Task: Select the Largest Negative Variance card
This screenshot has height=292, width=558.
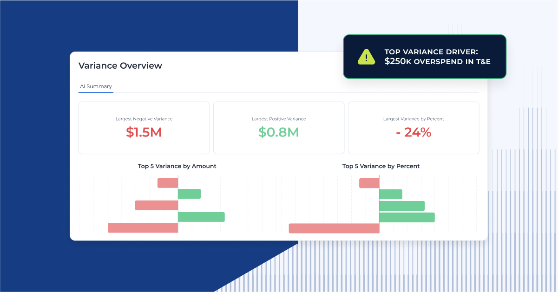Action: (144, 127)
